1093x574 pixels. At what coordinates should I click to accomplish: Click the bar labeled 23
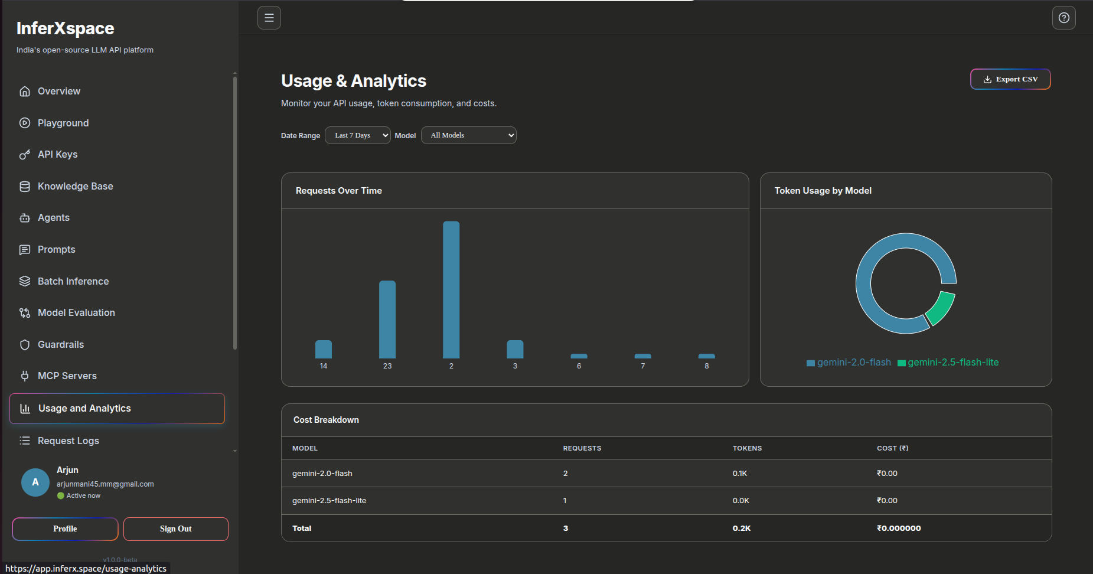point(387,319)
